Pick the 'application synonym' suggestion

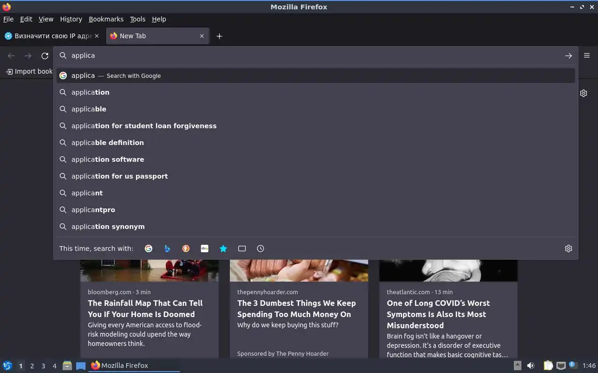click(316, 227)
